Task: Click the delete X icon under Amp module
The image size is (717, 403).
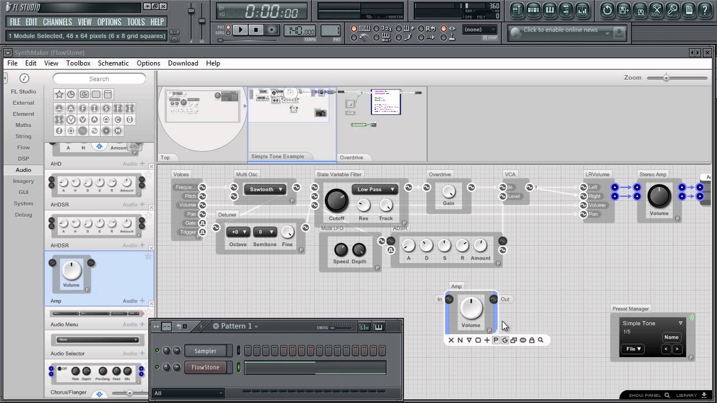Action: pos(451,340)
